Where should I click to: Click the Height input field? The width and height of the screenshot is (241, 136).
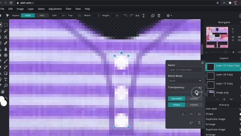tap(115, 15)
